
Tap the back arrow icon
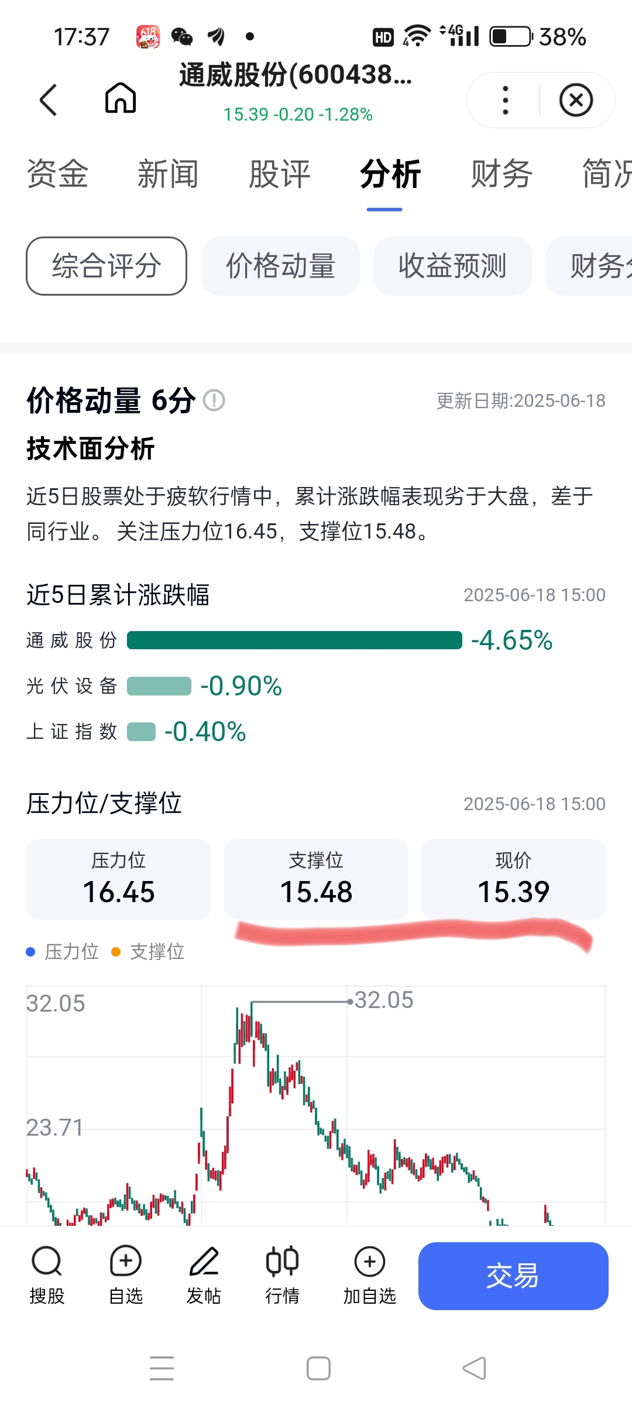point(48,100)
